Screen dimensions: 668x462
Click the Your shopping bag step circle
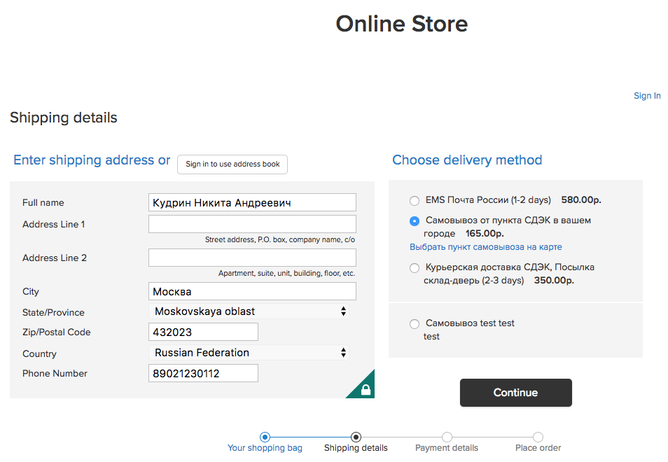pyautogui.click(x=265, y=437)
